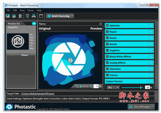Click the split-view divider handle on preview
This screenshot has width=161, height=113.
coord(70,60)
